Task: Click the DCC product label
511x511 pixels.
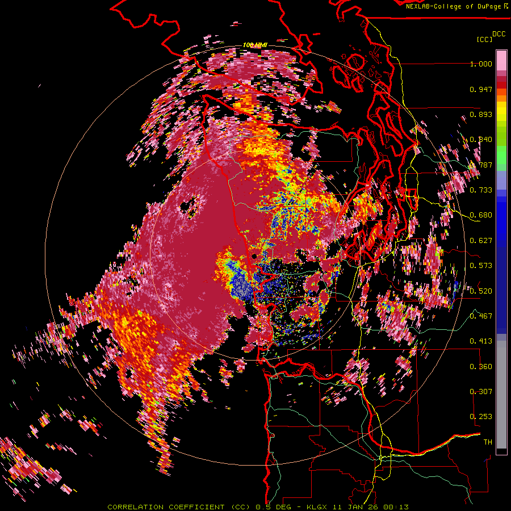Action: coord(499,34)
